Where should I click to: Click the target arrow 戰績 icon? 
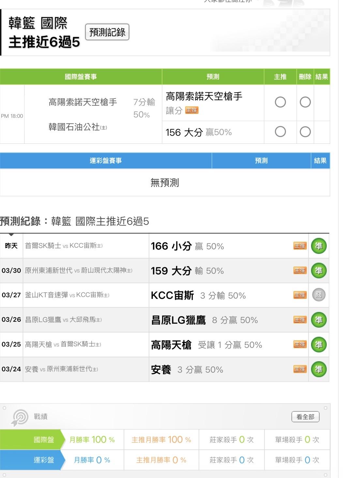click(x=20, y=417)
